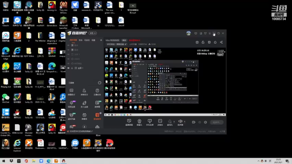Viewport: 292px width, 164px height.
Task: Click the download icon in the toolbox
Action: tap(84, 127)
